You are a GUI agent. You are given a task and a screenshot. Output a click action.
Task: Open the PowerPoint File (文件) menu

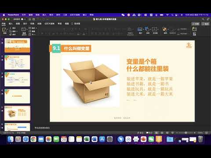tap(24, 15)
